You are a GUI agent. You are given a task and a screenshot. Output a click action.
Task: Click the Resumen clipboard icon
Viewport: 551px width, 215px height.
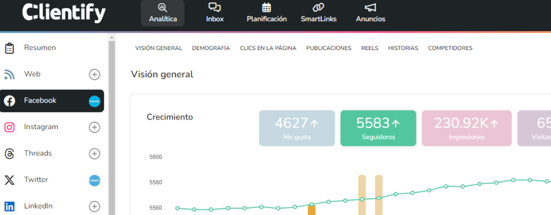[10, 48]
